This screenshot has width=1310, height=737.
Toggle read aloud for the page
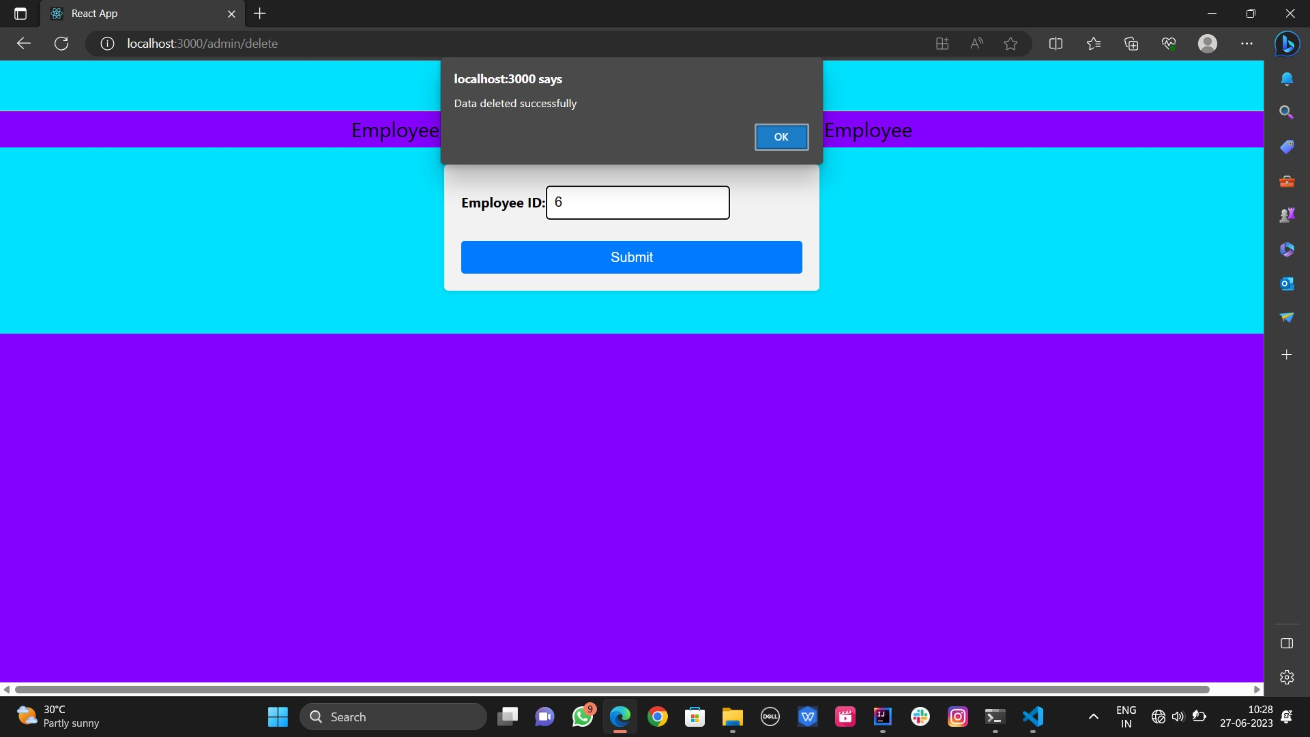tap(976, 43)
